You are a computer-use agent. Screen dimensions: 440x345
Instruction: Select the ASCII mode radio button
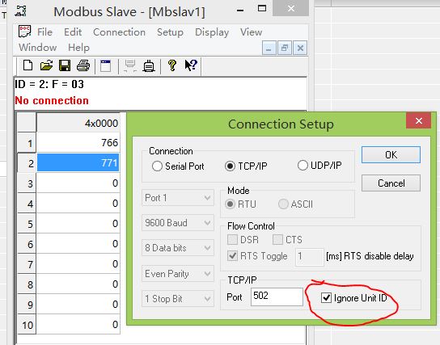(283, 204)
